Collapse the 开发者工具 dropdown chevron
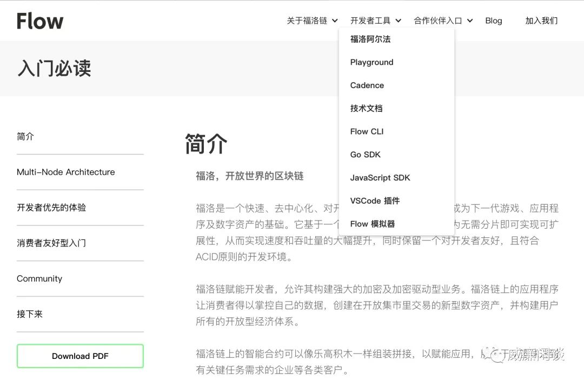584x380 pixels. 398,21
